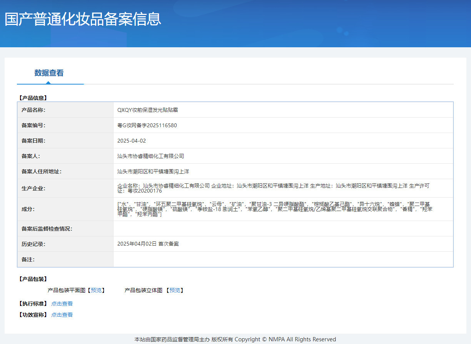Click the 备注 row label

coord(28,259)
